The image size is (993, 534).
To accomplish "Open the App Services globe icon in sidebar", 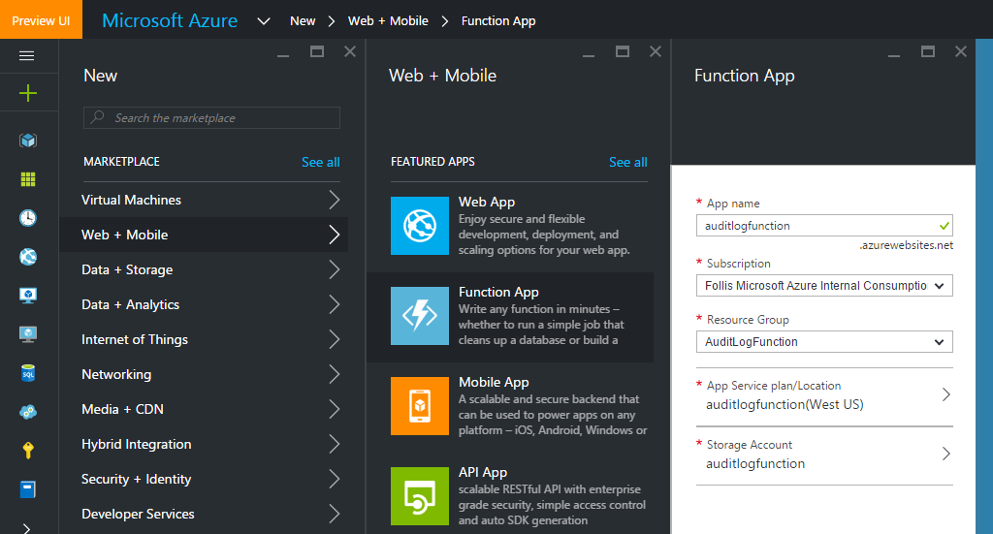I will click(28, 257).
